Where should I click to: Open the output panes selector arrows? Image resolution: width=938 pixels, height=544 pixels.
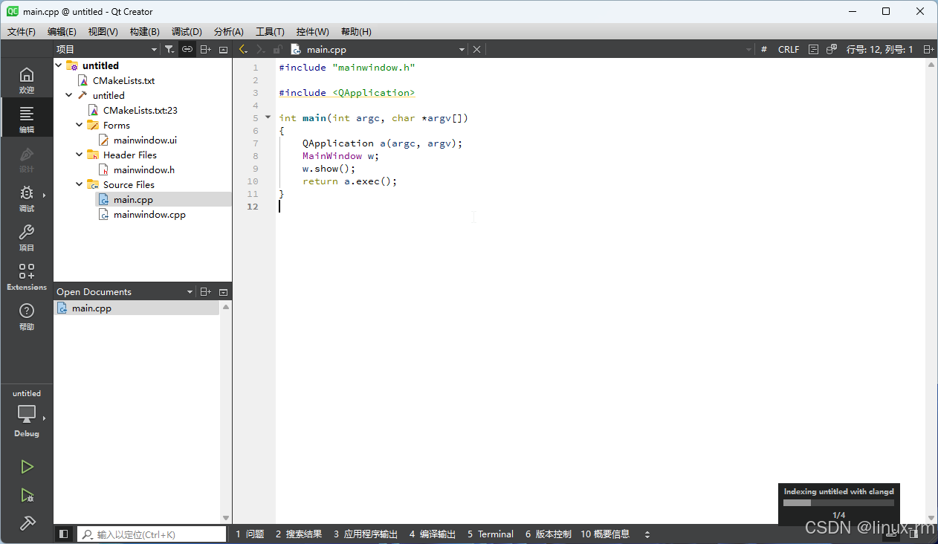coord(647,534)
